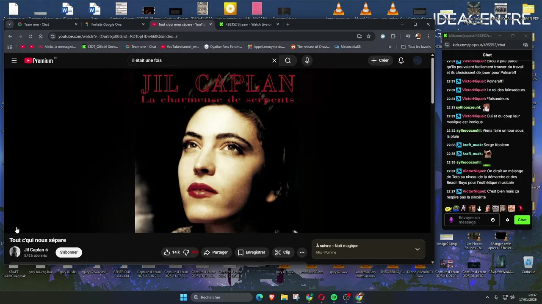Open Tous les favoris folder
This screenshot has width=542, height=304.
pos(416,47)
